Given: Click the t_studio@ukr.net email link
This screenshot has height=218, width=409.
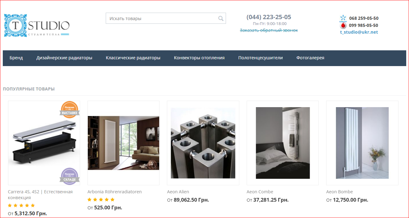Looking at the screenshot, I should 359,32.
